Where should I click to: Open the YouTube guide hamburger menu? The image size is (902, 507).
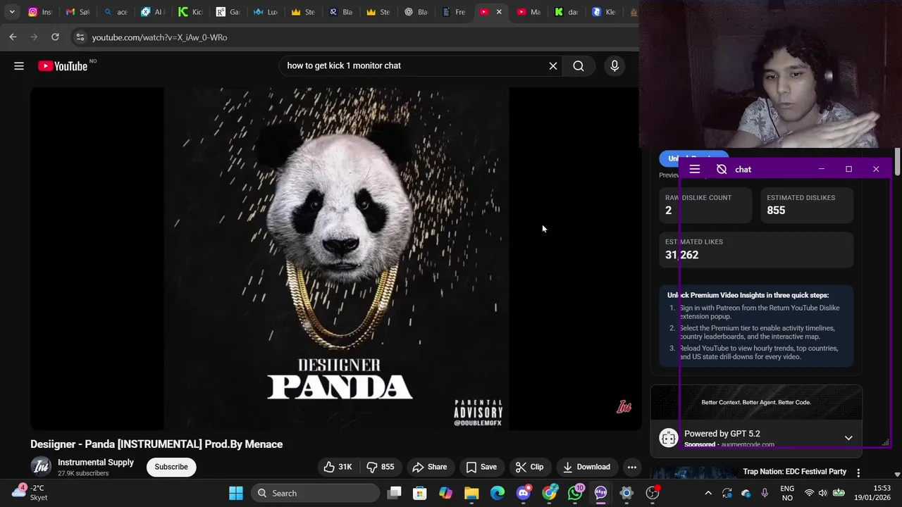19,65
